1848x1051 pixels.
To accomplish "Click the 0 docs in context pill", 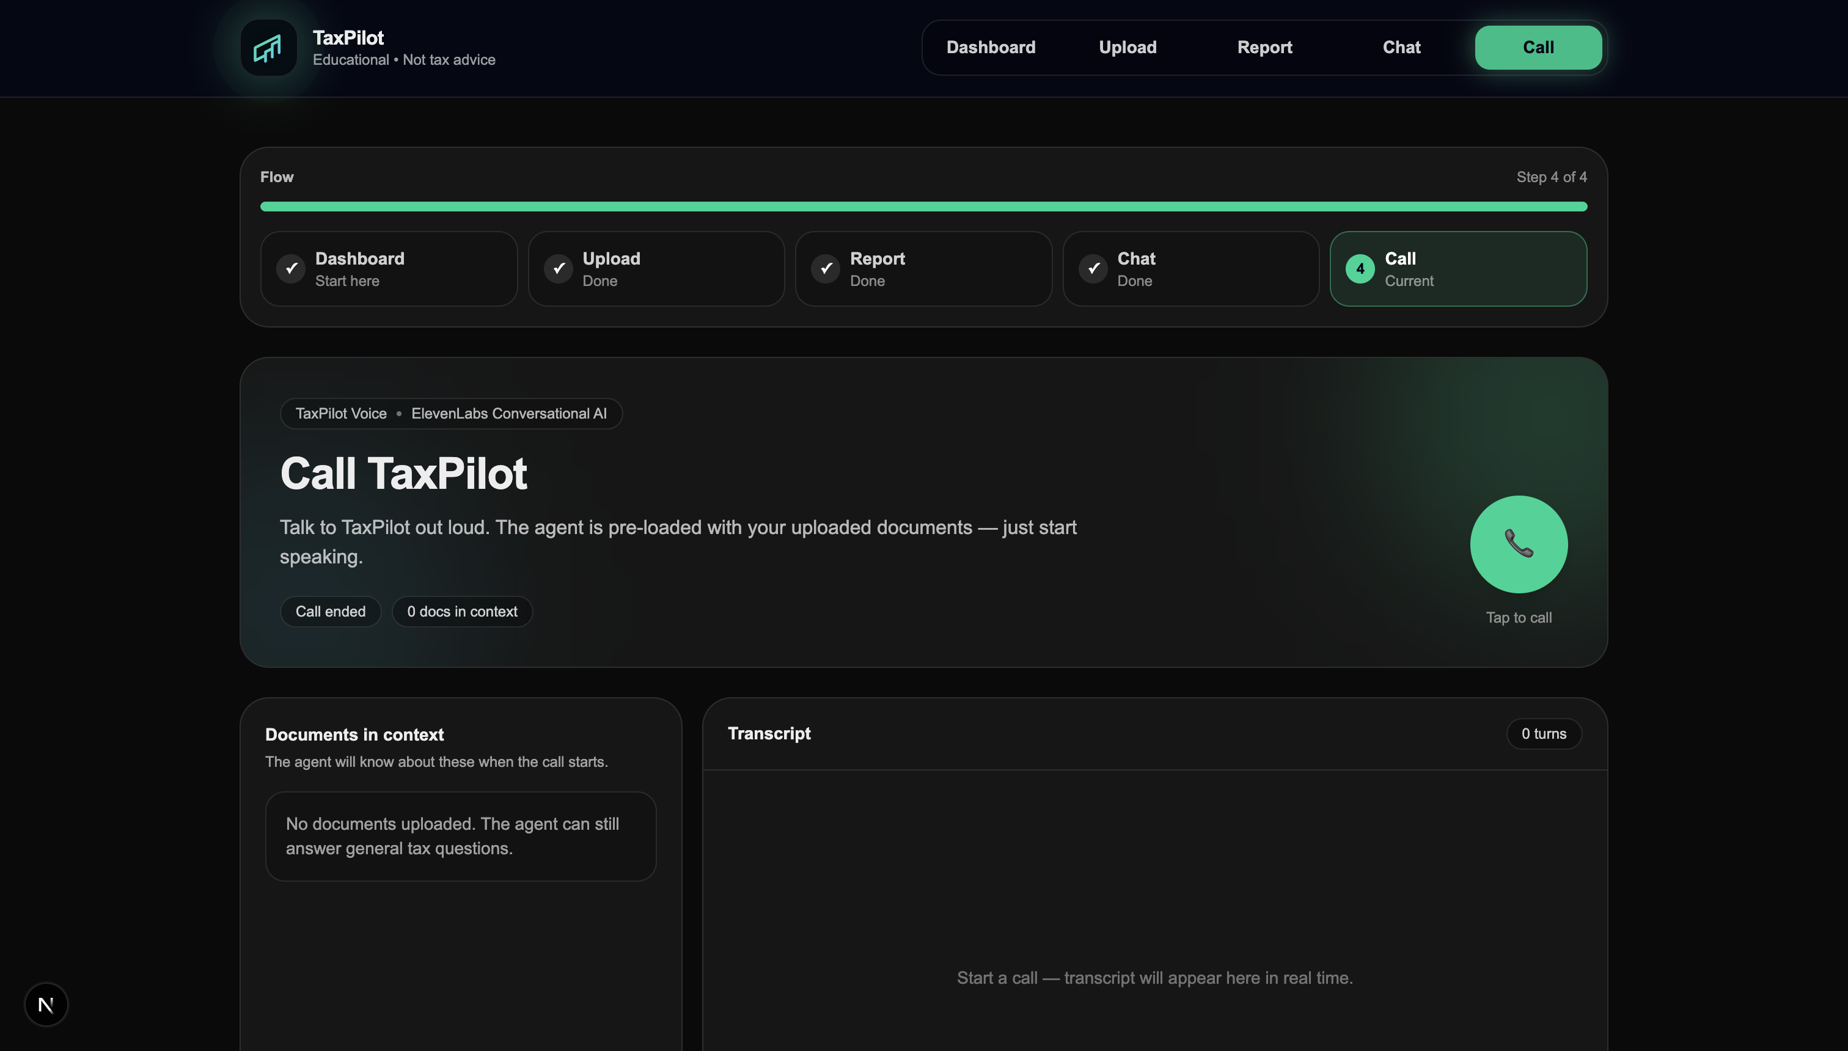I will pos(462,612).
